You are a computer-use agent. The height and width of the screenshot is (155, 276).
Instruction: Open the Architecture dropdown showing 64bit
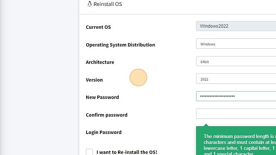tap(236, 61)
